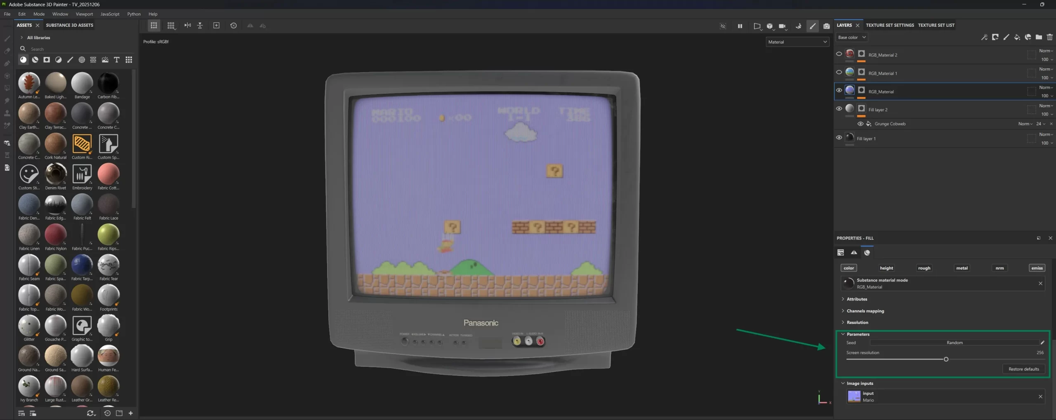This screenshot has height=420, width=1056.
Task: Open the material properties sphere tab icon
Action: pos(867,253)
